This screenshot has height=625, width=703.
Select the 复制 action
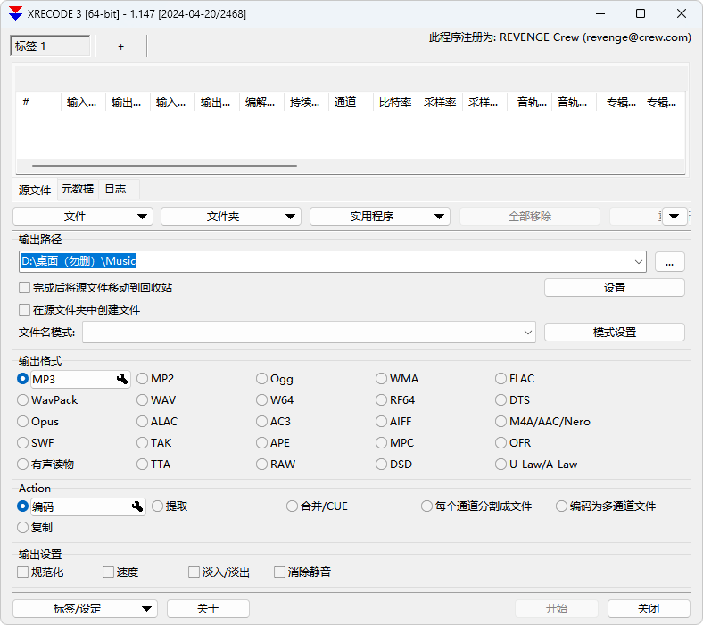(x=35, y=528)
